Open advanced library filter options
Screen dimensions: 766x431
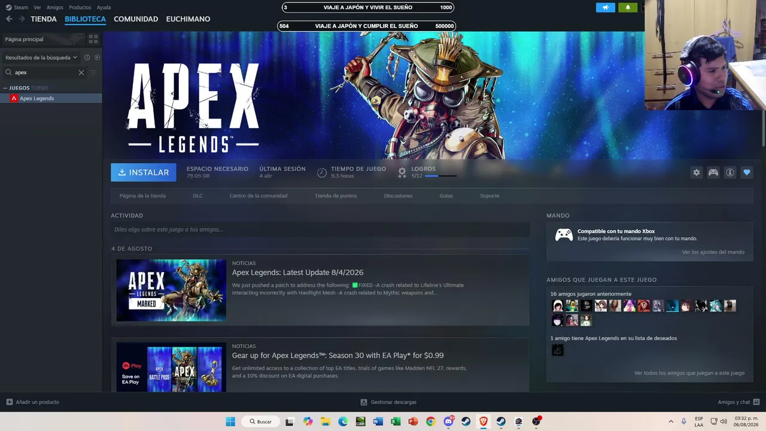[93, 72]
